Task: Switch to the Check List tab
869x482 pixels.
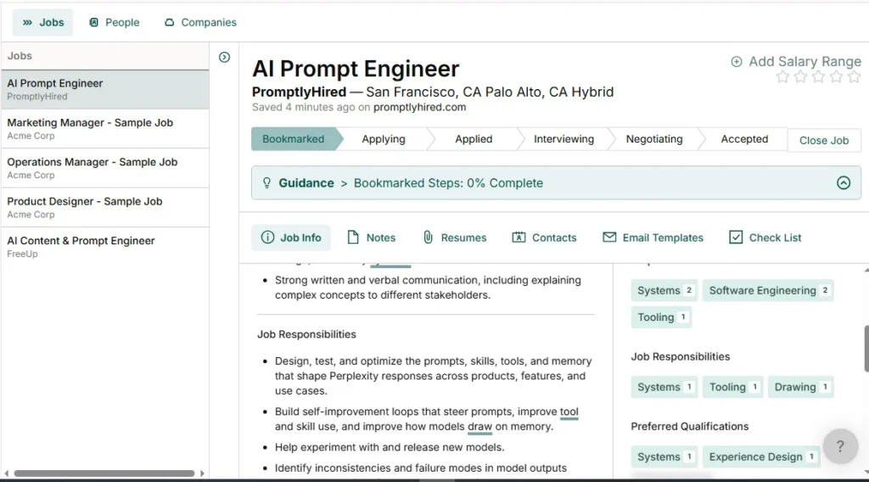Action: (765, 238)
